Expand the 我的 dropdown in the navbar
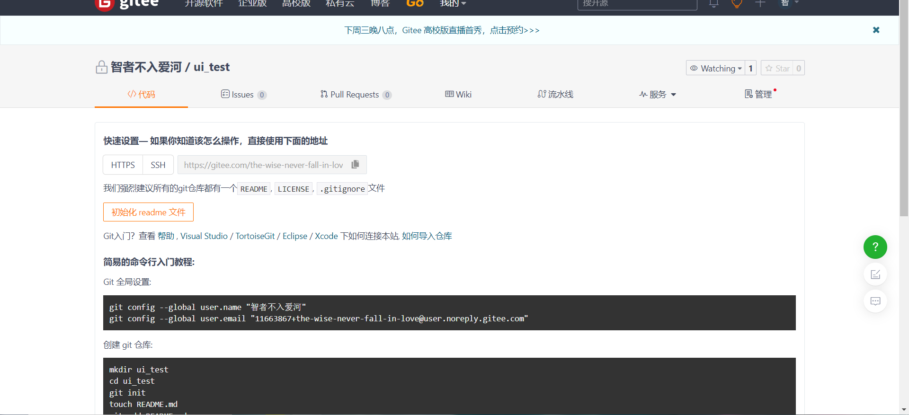This screenshot has width=909, height=415. click(453, 4)
